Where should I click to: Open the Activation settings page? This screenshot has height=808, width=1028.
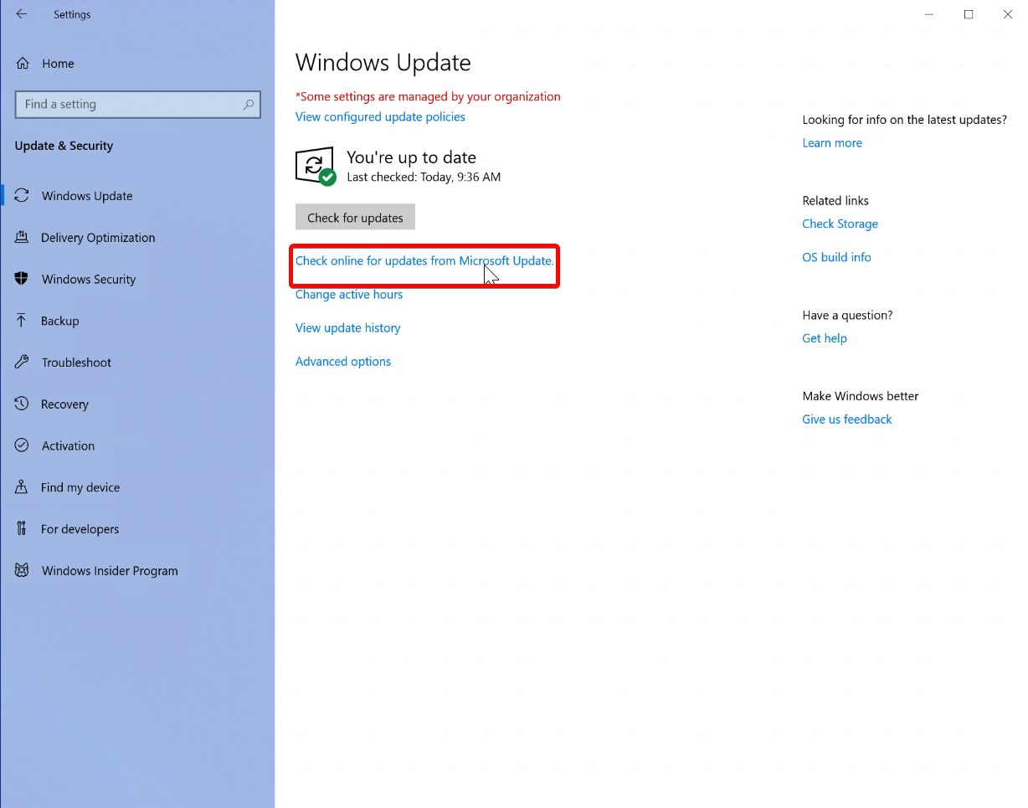(68, 446)
